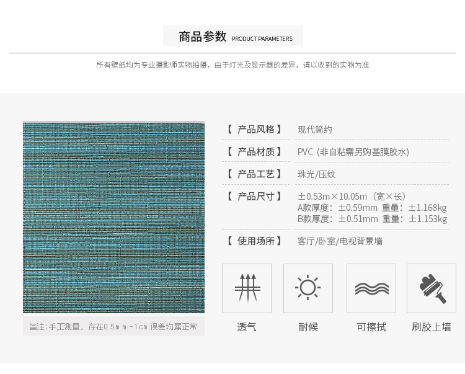Click the 刷胶上墙 caption

click(432, 327)
